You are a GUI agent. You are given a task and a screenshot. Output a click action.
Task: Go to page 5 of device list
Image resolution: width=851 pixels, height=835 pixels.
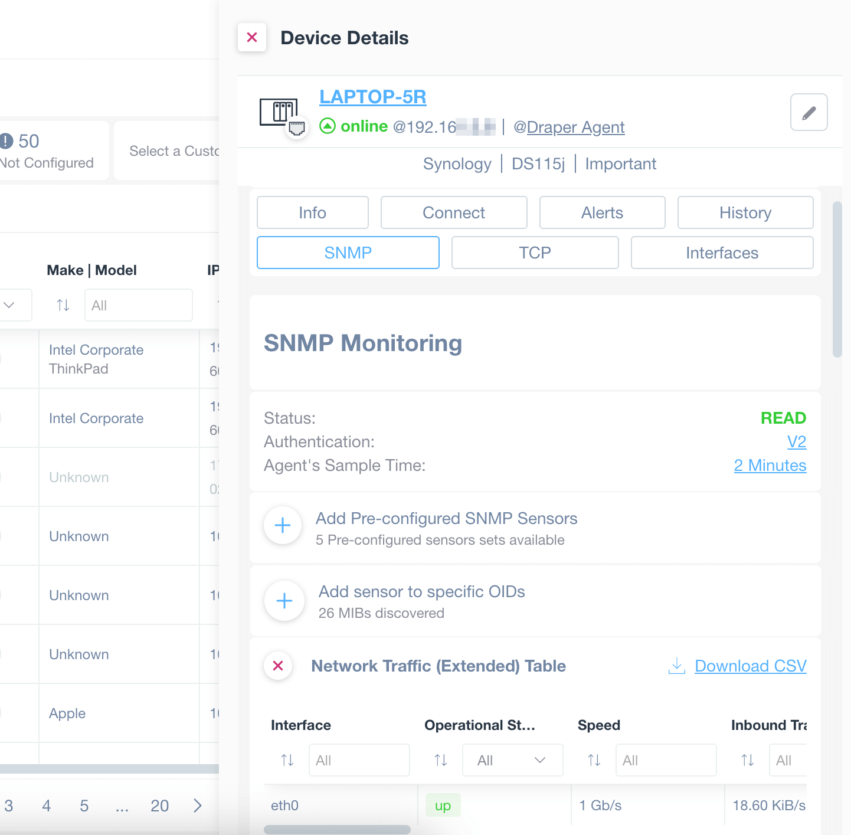[x=84, y=805]
